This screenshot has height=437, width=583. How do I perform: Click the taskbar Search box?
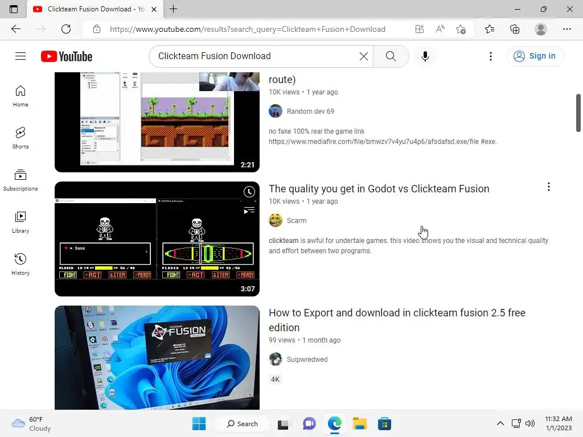[x=243, y=423]
